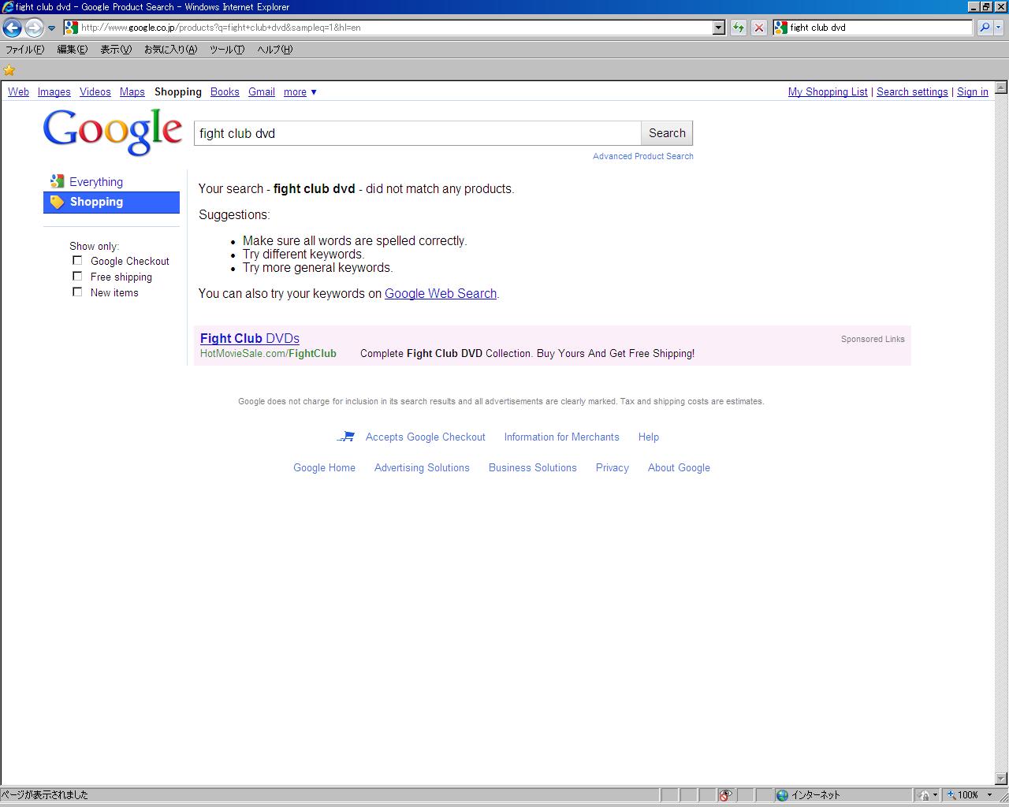Expand the more dropdown in navigation
The image size is (1009, 807).
click(300, 91)
